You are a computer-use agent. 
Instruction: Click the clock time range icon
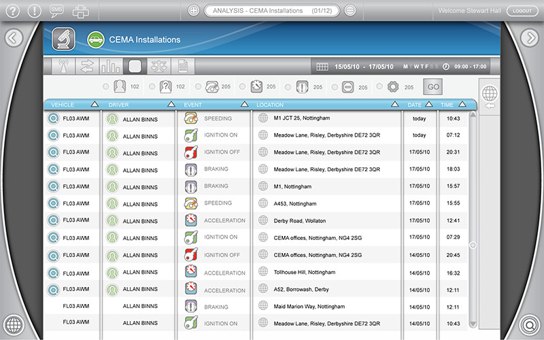pyautogui.click(x=446, y=67)
